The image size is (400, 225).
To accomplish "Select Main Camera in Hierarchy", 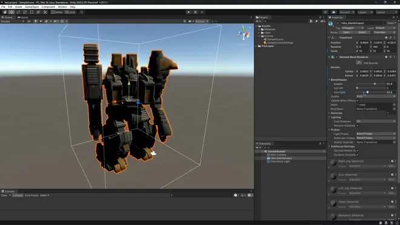I will click(x=278, y=155).
